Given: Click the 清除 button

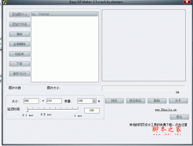Looking at the screenshot, I should tap(20, 34).
